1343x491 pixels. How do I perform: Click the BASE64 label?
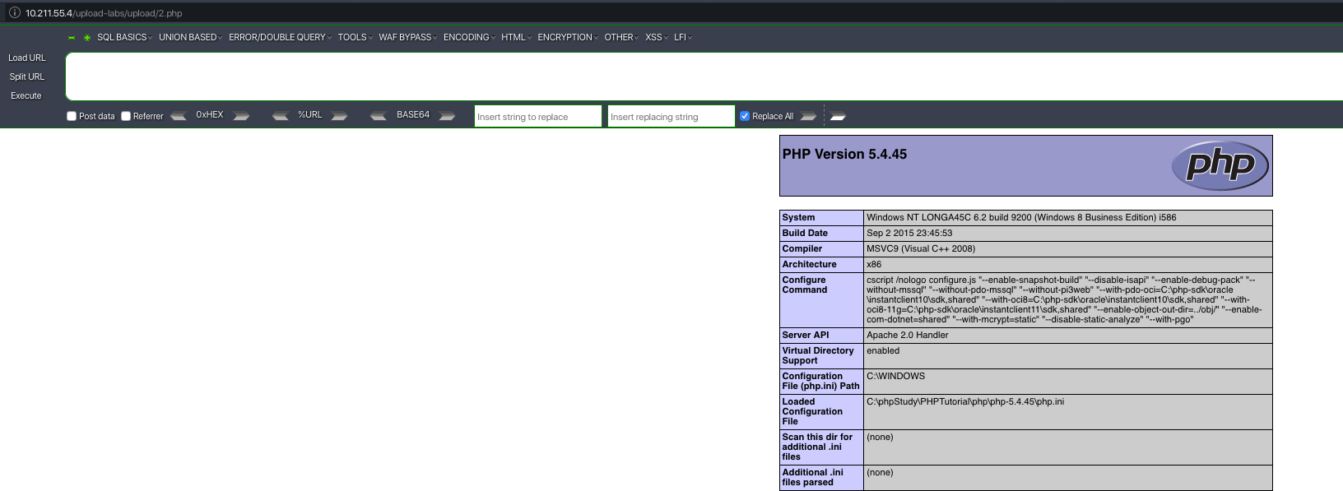coord(413,115)
